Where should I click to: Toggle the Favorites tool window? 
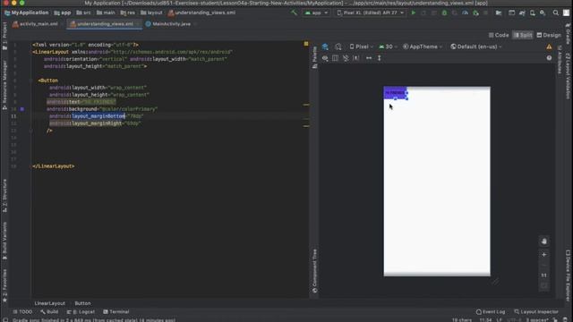tap(4, 285)
